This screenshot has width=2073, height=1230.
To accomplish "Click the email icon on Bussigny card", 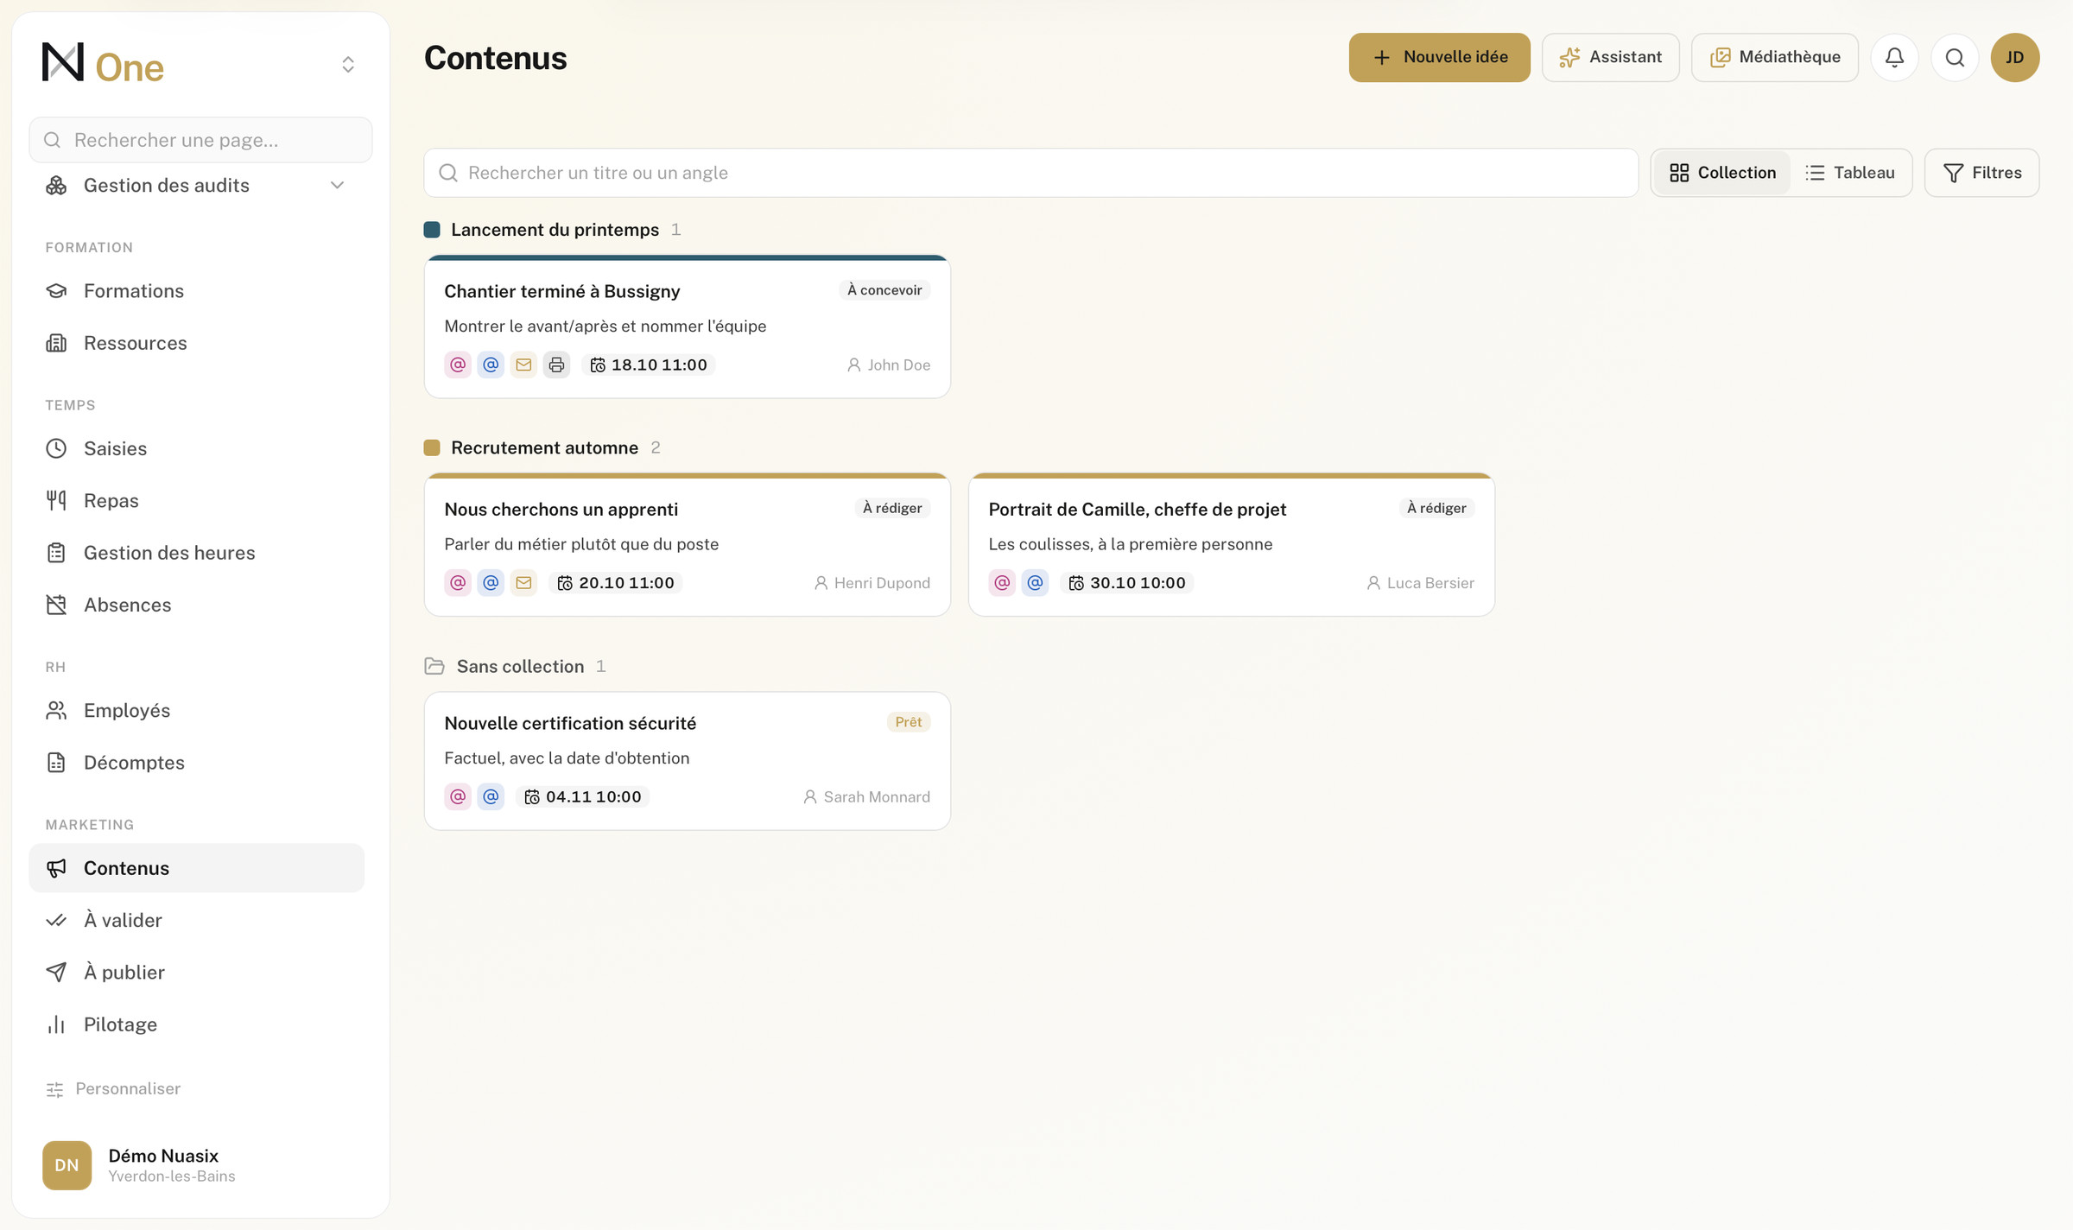I will [523, 365].
